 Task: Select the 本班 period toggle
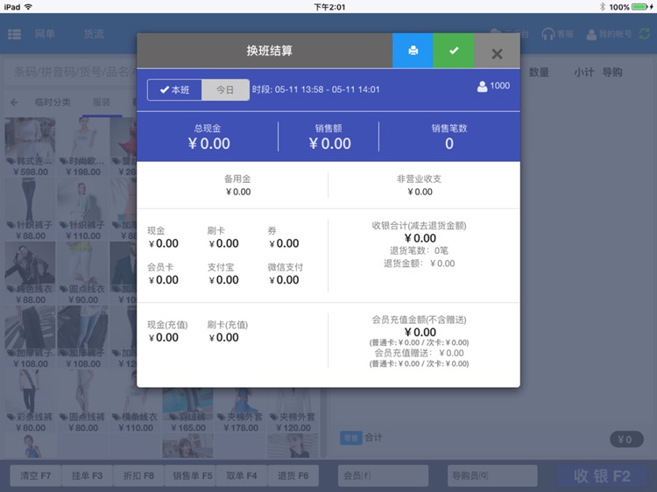pos(174,89)
